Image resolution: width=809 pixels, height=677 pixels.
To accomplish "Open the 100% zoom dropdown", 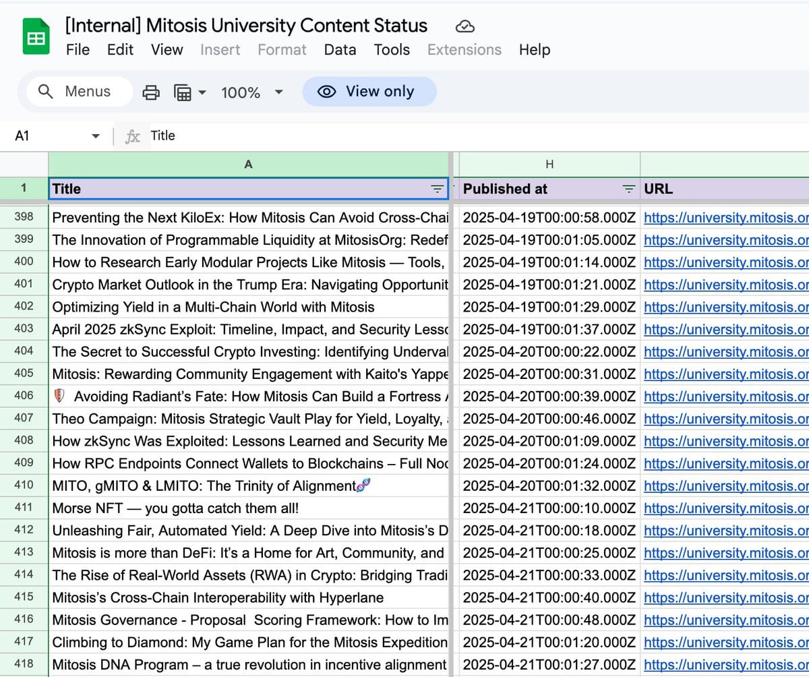I will pos(278,92).
